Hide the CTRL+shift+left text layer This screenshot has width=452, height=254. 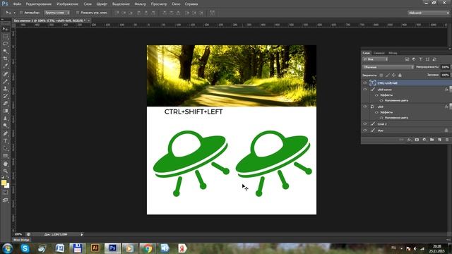365,83
